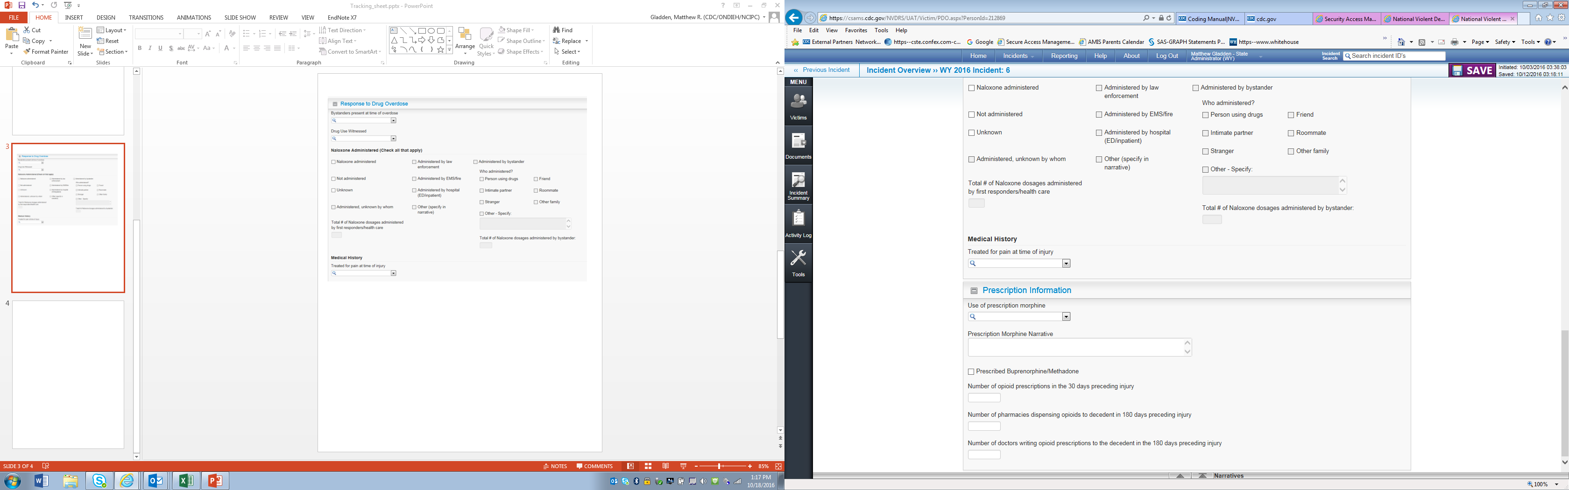Select the star shape in the shapes gallery
This screenshot has width=1569, height=490.
440,50
